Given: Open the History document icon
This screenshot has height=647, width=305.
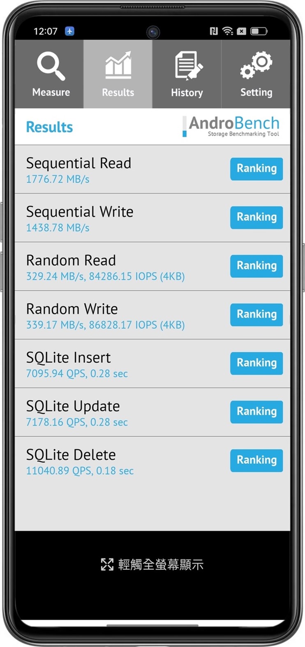Looking at the screenshot, I should 188,66.
